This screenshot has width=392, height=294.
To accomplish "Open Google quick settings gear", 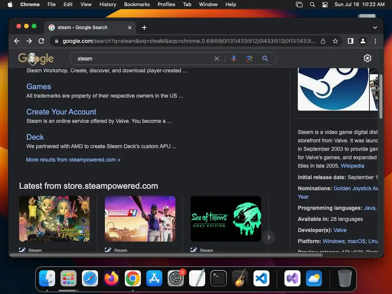I will click(367, 58).
